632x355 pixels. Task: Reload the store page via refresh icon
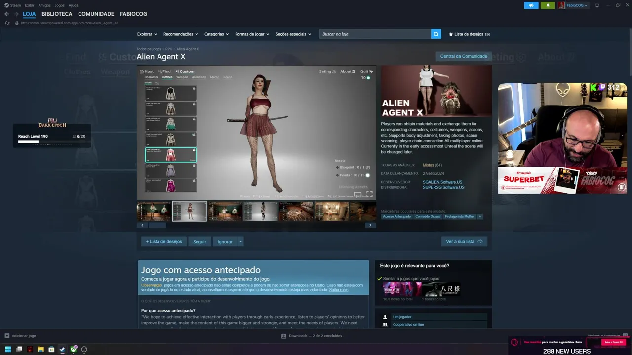tap(7, 23)
